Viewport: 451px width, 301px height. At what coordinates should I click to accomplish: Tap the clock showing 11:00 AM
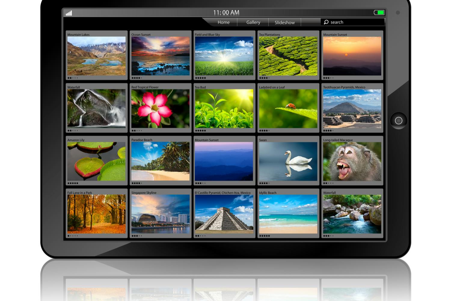[226, 12]
